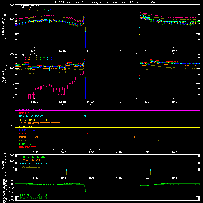Screen dimensions: 203x203
Task: Select detector 3 legend number in front segments plot
Action: click(29, 10)
